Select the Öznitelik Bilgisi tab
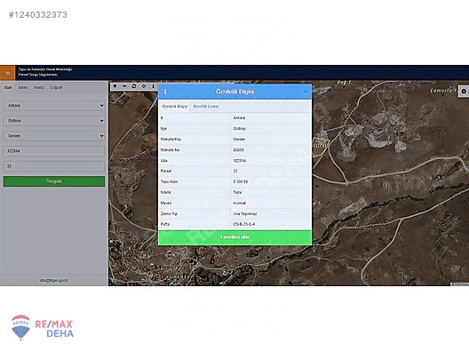This screenshot has height=352, width=469. pos(175,107)
